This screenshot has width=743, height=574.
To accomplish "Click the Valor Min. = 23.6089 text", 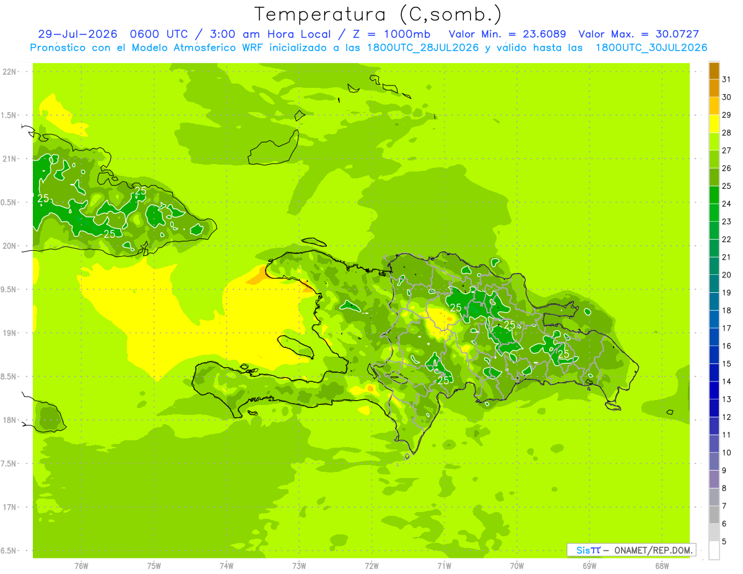I will (509, 34).
